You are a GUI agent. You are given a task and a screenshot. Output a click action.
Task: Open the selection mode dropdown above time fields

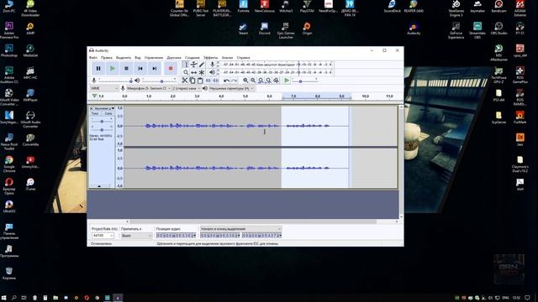[x=241, y=229]
